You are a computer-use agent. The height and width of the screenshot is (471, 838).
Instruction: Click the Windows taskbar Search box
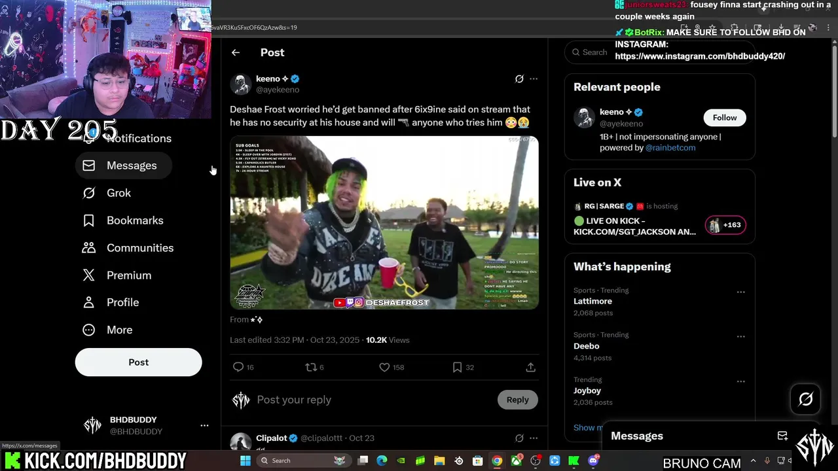(304, 461)
